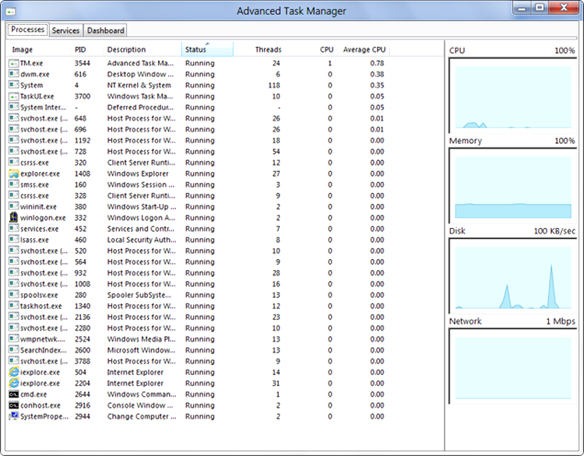The width and height of the screenshot is (584, 456).
Task: Click the cmd.exe console icon
Action: point(14,395)
